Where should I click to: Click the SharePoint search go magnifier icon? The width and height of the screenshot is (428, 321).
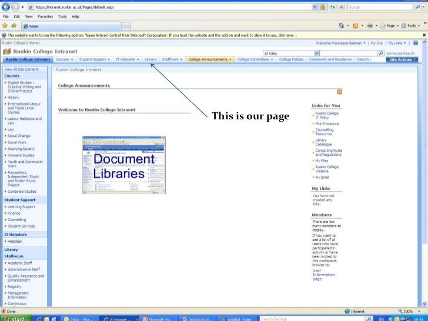pyautogui.click(x=381, y=53)
